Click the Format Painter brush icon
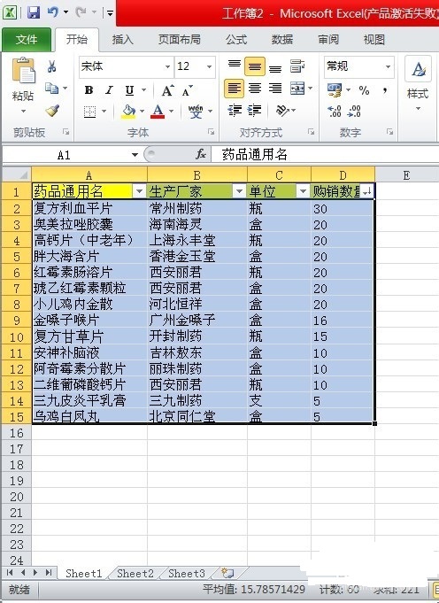Image resolution: width=439 pixels, height=603 pixels. pyautogui.click(x=52, y=111)
